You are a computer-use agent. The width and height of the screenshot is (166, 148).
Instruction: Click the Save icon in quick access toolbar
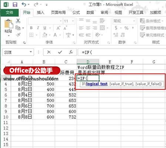pyautogui.click(x=15, y=5)
